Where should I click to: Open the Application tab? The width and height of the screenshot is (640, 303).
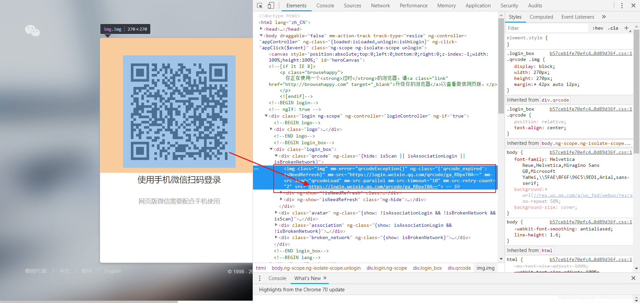point(478,6)
